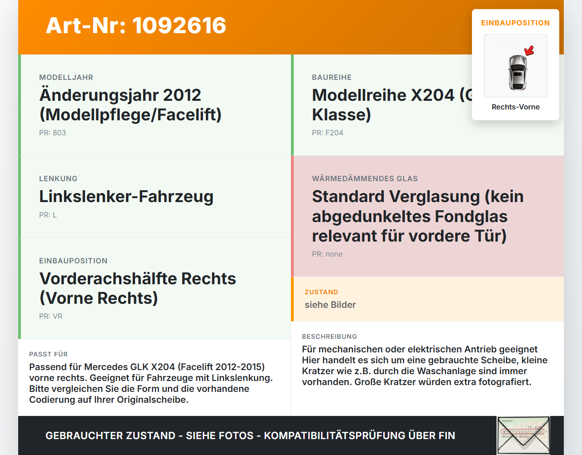Select the Vorderachshälfte Rechts position text
The height and width of the screenshot is (455, 582).
point(138,288)
